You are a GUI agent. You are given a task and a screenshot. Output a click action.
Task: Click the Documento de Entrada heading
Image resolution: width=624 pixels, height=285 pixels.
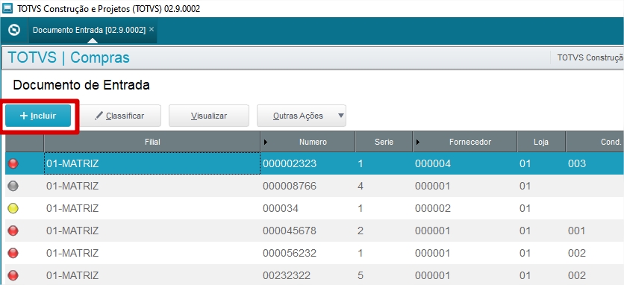pyautogui.click(x=81, y=85)
